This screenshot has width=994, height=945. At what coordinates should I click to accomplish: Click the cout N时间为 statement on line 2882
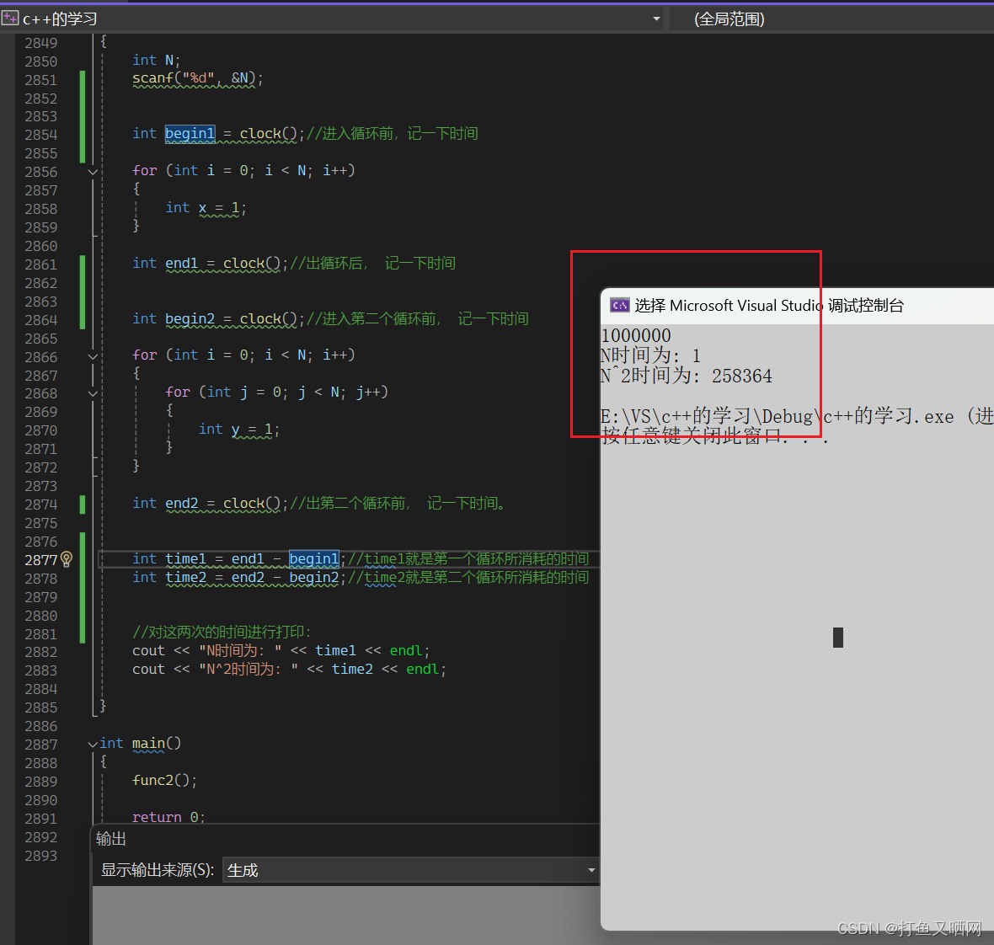tap(281, 651)
